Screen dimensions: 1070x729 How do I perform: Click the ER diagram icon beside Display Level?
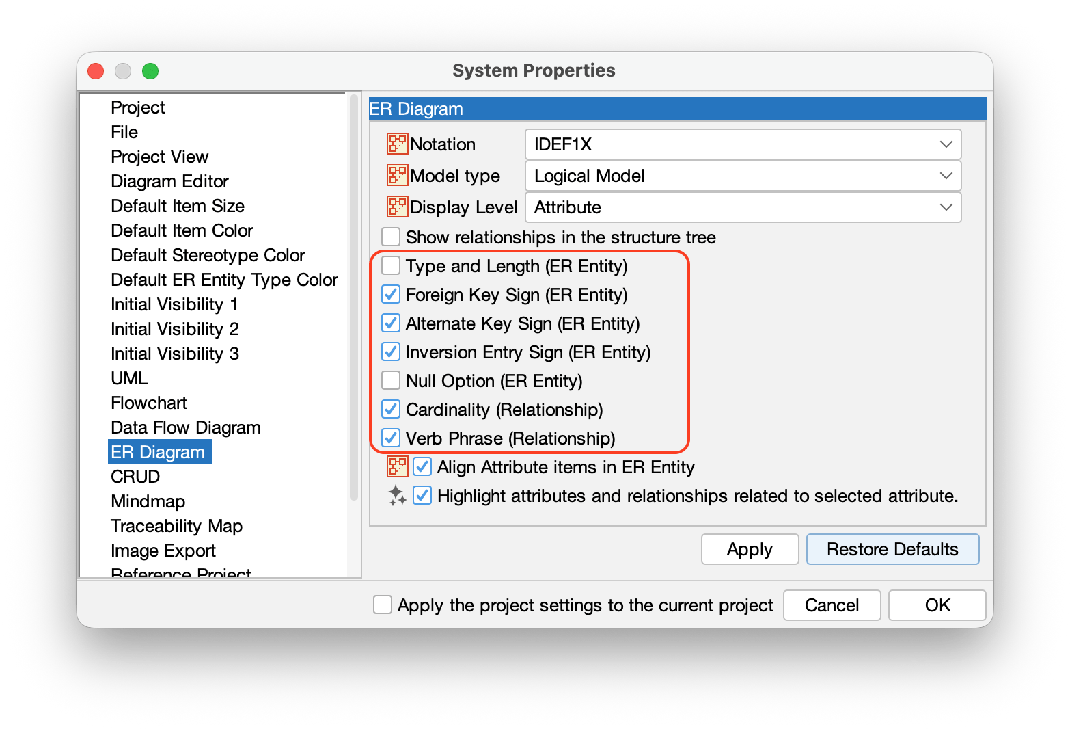[x=396, y=207]
